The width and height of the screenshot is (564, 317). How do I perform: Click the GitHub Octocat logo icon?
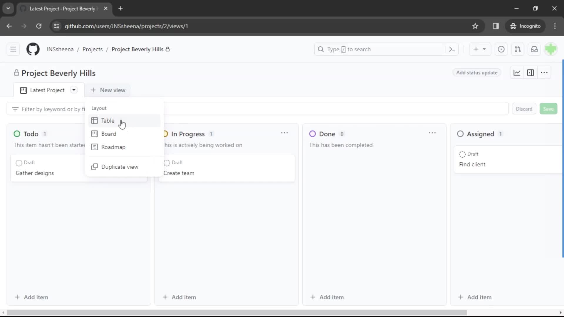tap(33, 49)
